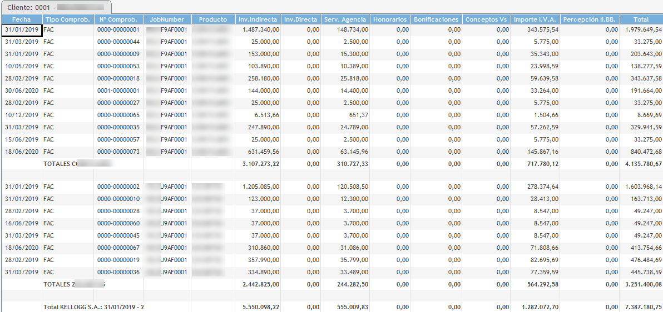Click the Percepción II.BB. column header
Viewport: 663px width, 312px height.
pyautogui.click(x=588, y=19)
